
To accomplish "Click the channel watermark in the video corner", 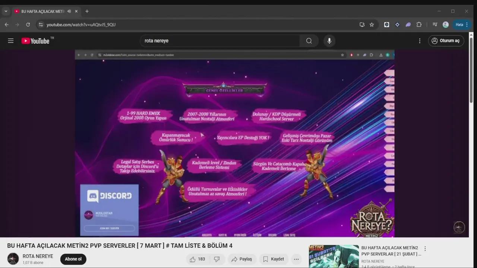I will (459, 227).
